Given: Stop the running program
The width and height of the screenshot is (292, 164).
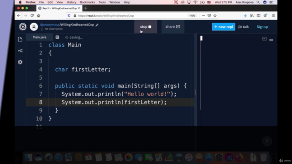Looking at the screenshot, I should [146, 27].
